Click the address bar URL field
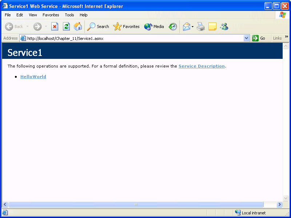The height and width of the screenshot is (218, 291). 135,38
